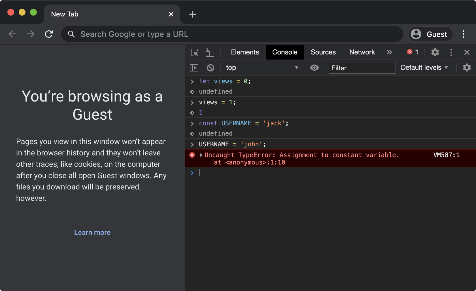Create a live expression with eye icon
Image resolution: width=476 pixels, height=291 pixels.
314,68
